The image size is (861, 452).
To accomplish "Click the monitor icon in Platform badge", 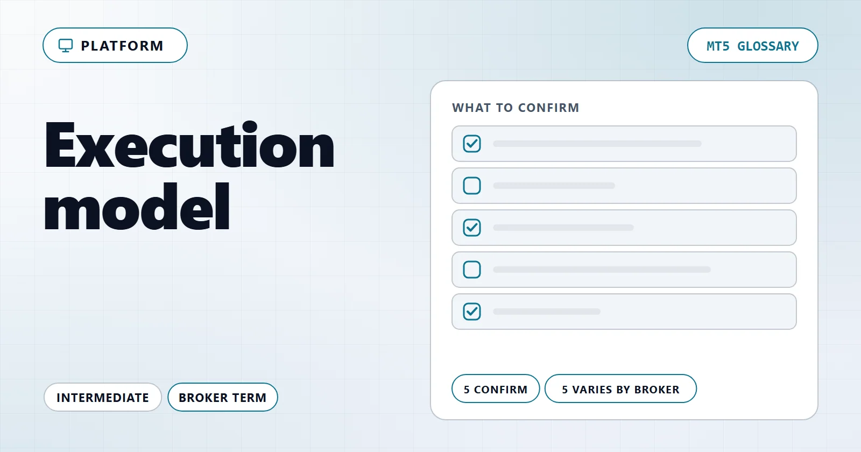I will [66, 46].
